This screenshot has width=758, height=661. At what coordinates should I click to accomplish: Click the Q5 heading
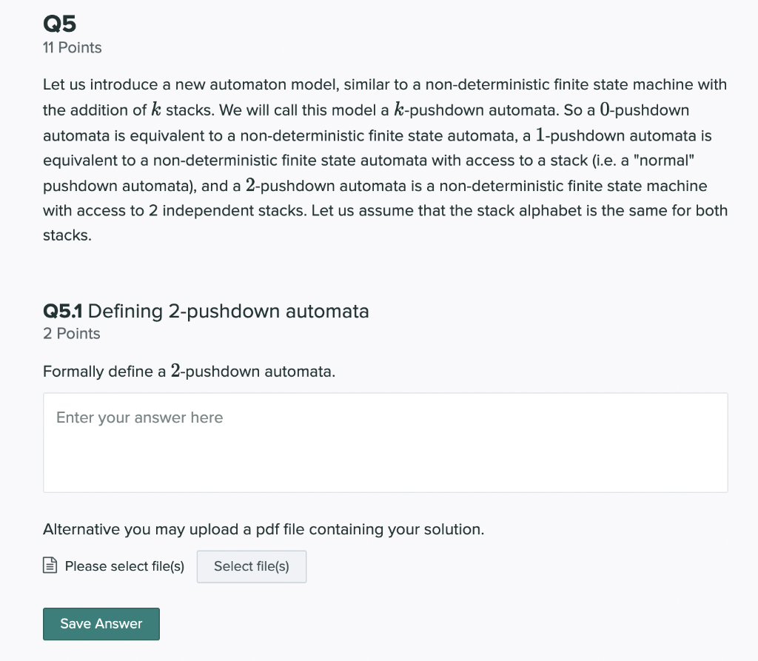click(59, 23)
